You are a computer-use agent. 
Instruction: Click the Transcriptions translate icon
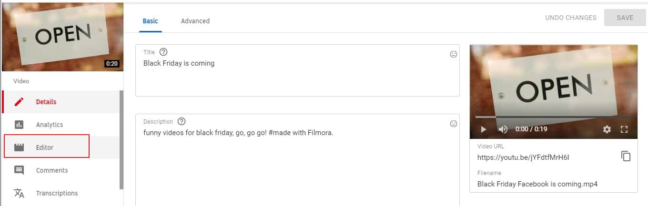pyautogui.click(x=19, y=193)
